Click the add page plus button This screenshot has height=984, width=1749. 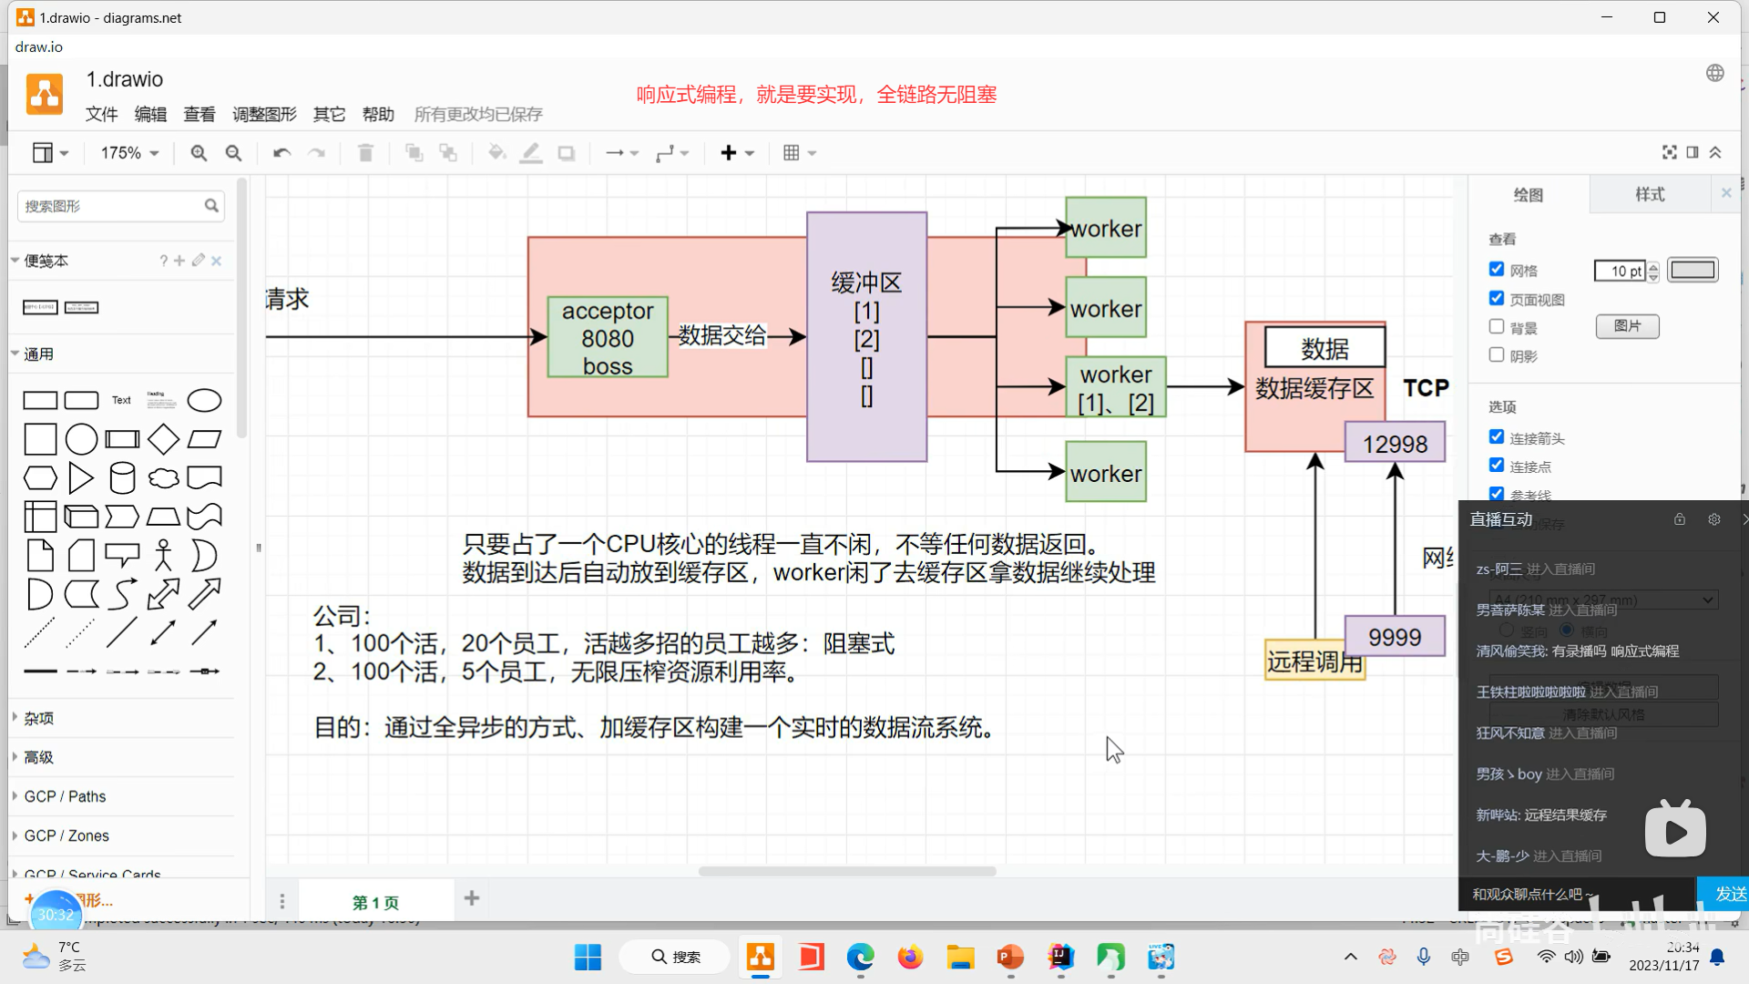pos(471,898)
